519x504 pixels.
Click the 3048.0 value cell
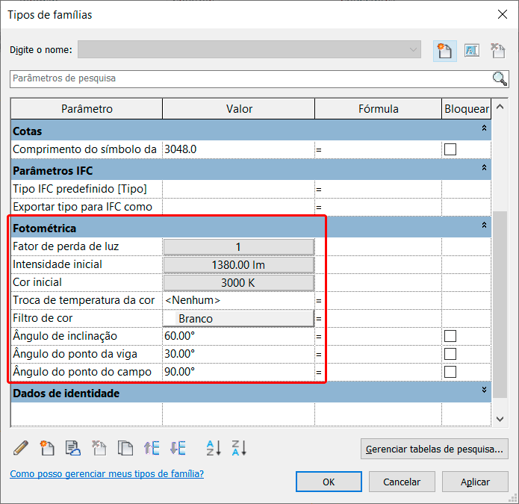point(238,149)
